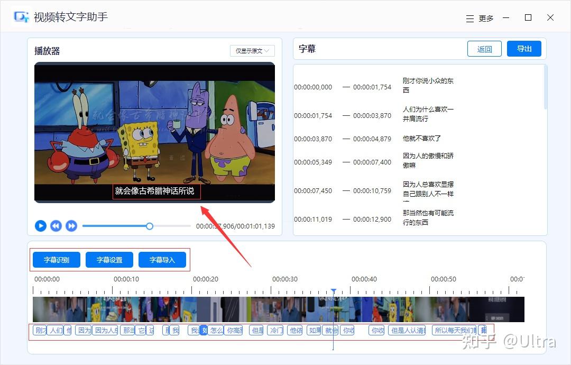Select timeline subtitle chip 所以每天我们
The height and width of the screenshot is (365, 571).
click(454, 331)
